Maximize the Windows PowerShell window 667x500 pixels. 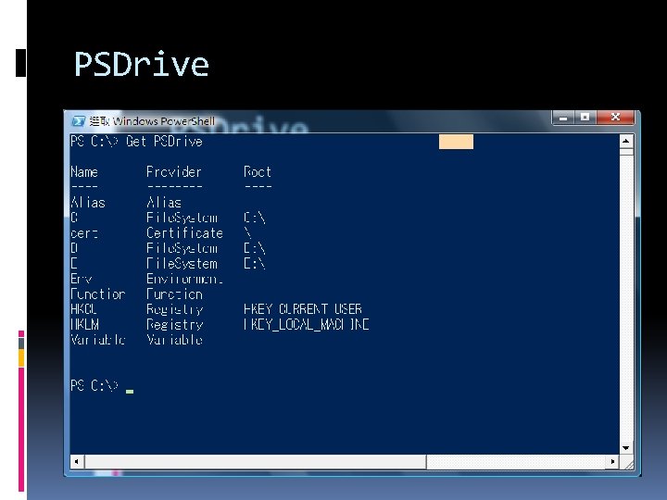pyautogui.click(x=585, y=118)
